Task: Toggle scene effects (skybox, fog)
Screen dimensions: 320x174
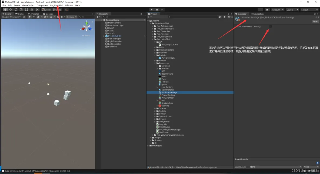Action: 38,17
